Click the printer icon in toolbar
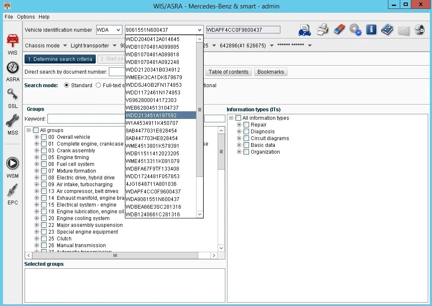Viewport: 432px width, 306px height. (323, 30)
